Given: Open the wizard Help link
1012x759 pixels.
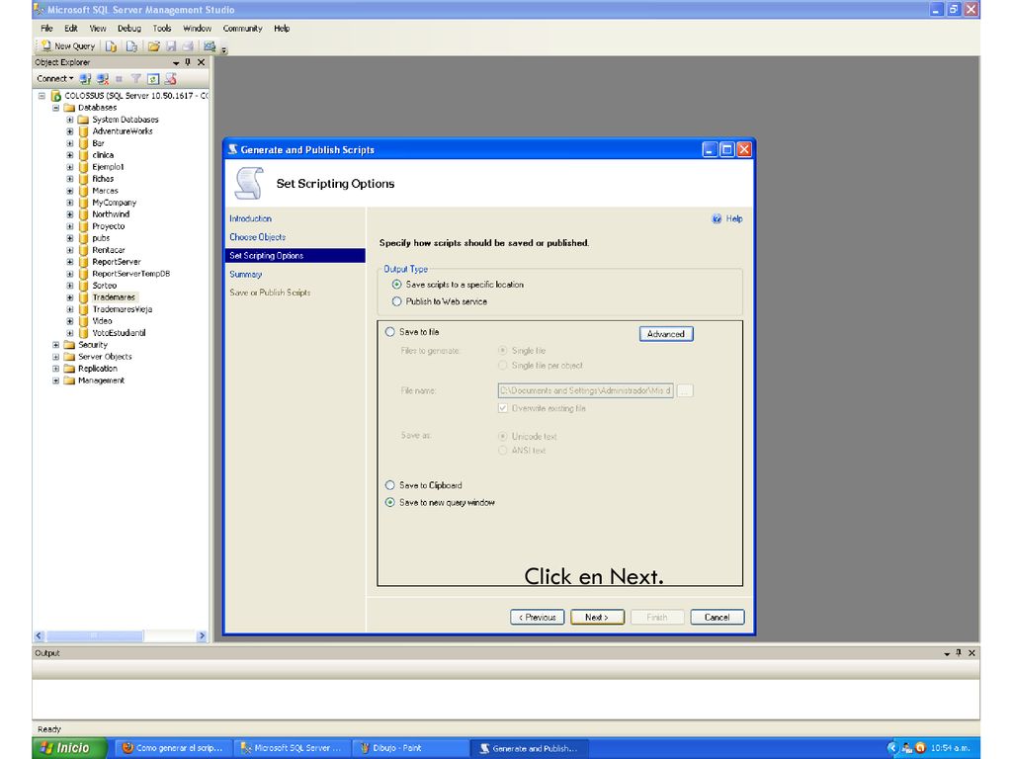Looking at the screenshot, I should point(727,218).
